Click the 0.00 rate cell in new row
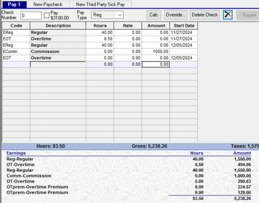Image resolution: width=259 pixels, height=203 pixels. pyautogui.click(x=128, y=64)
